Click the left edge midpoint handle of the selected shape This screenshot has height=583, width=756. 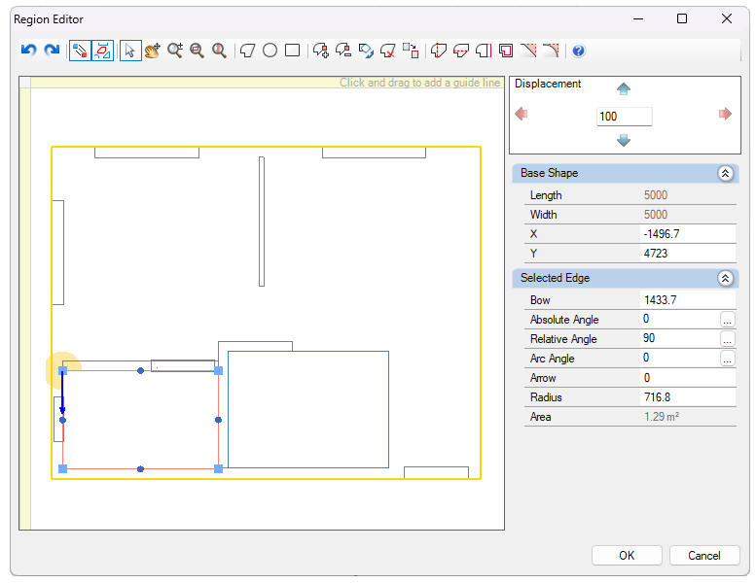(62, 420)
